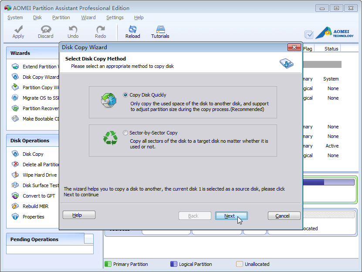This screenshot has width=362, height=272.
Task: Click the Discard toolbar icon
Action: click(45, 31)
